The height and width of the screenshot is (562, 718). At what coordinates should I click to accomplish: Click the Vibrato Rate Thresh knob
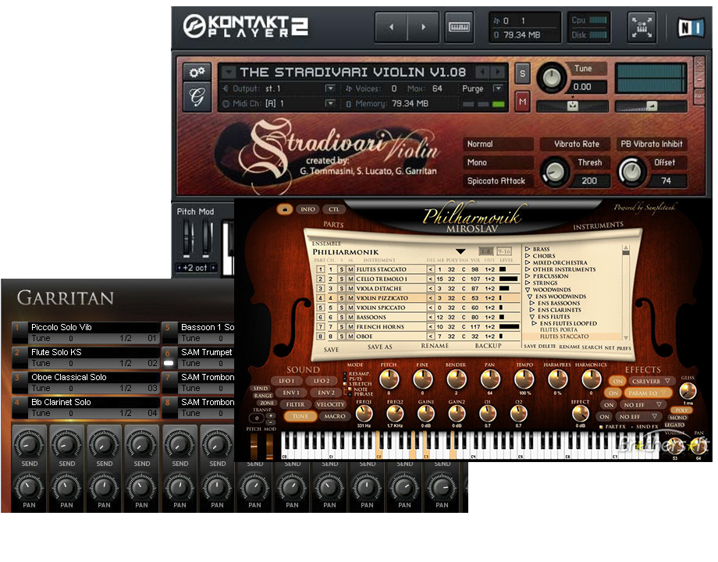pos(555,172)
